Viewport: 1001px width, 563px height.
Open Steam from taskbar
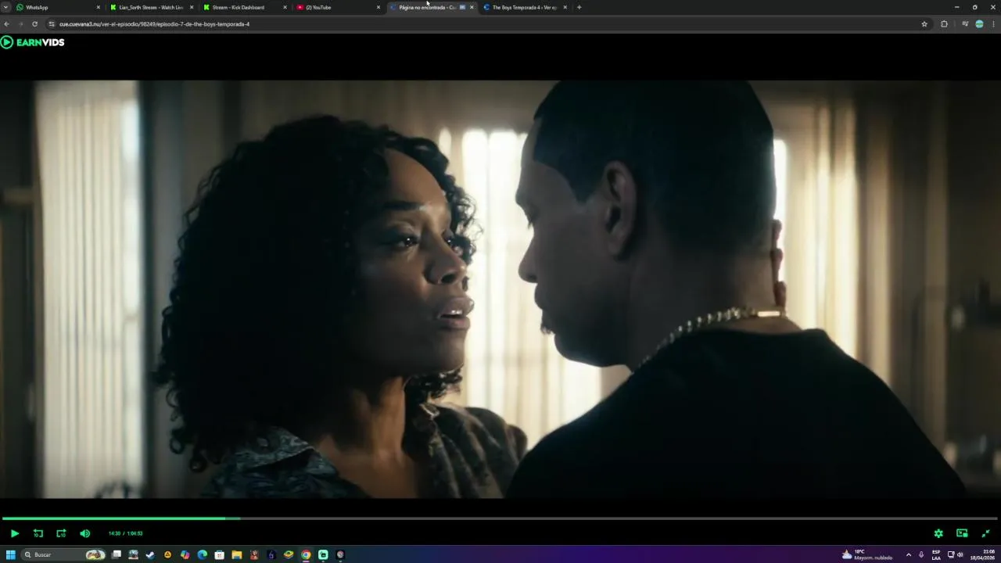150,554
